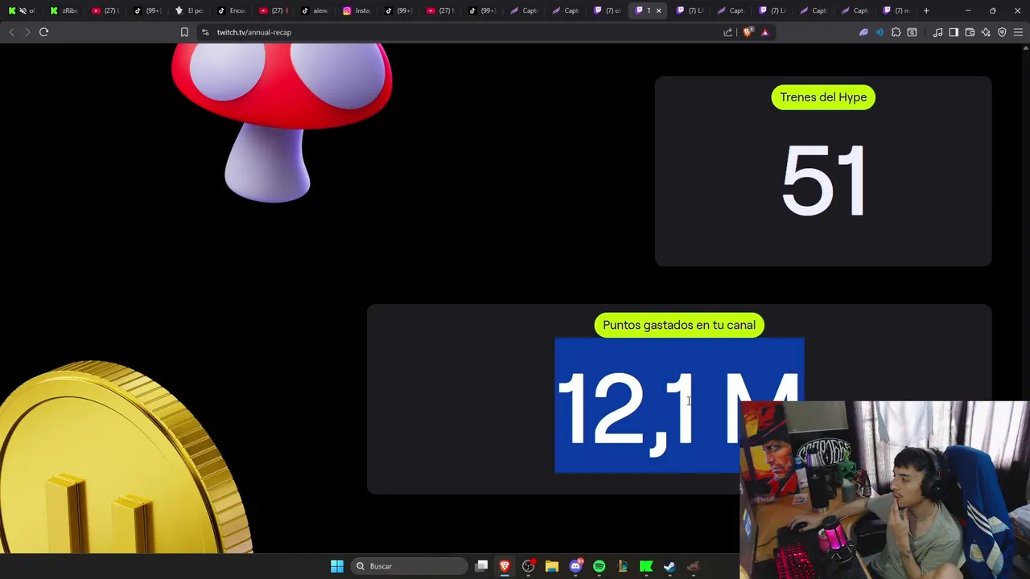This screenshot has height=579, width=1030.
Task: Go back to the previous page
Action: click(11, 32)
